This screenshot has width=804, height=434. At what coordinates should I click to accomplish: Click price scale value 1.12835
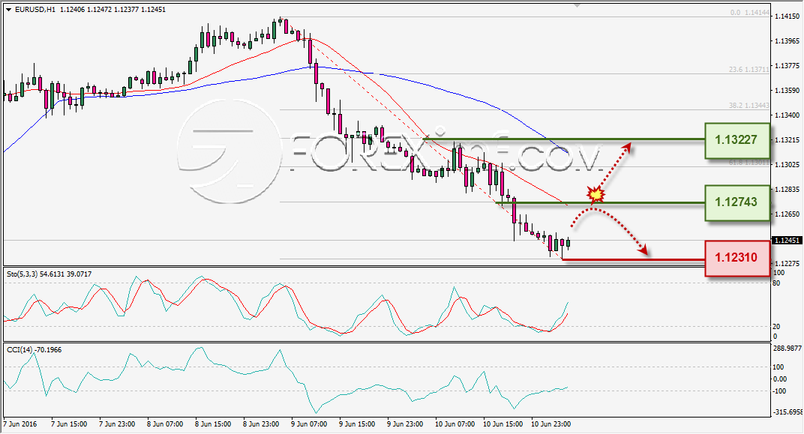tap(787, 189)
